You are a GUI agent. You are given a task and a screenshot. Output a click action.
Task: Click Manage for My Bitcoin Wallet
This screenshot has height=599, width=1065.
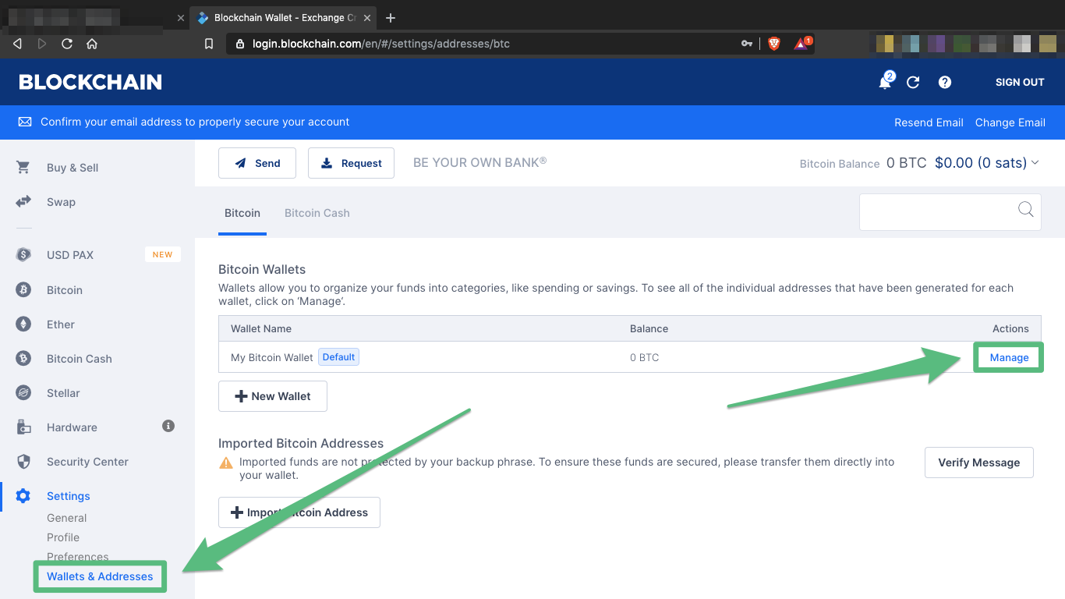click(1009, 357)
